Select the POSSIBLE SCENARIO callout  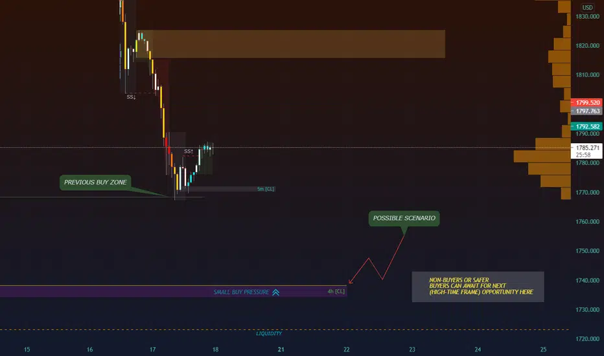404,218
